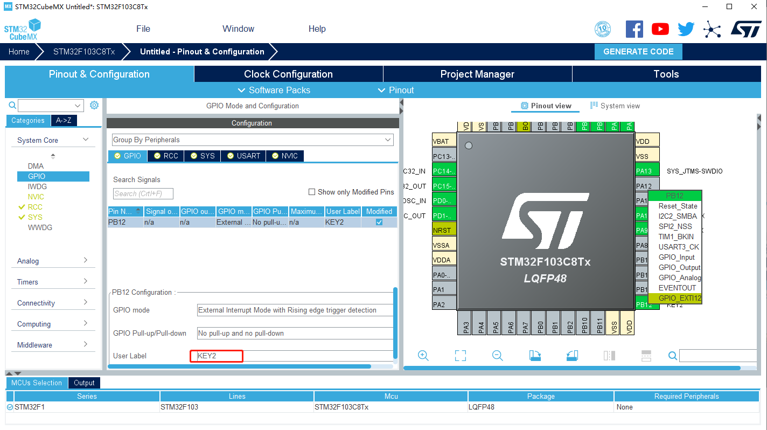
Task: Select DMA in System Core list
Action: [36, 166]
